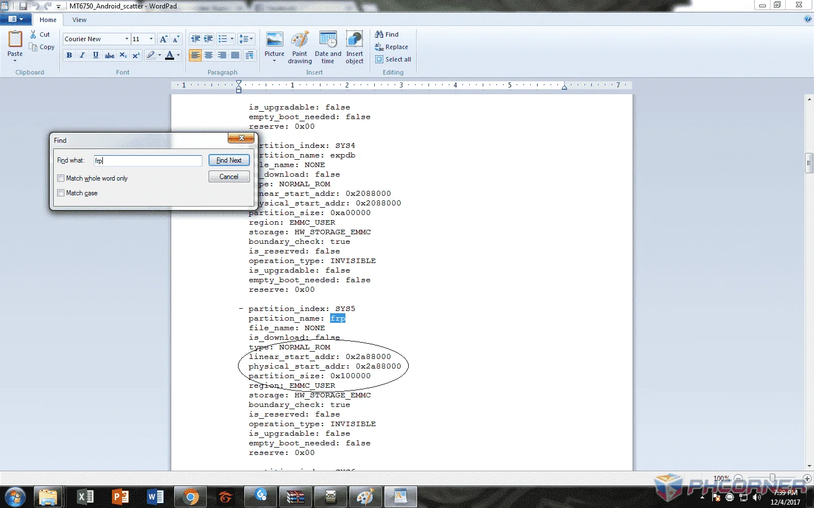Open the line spacing dropdown

click(246, 39)
